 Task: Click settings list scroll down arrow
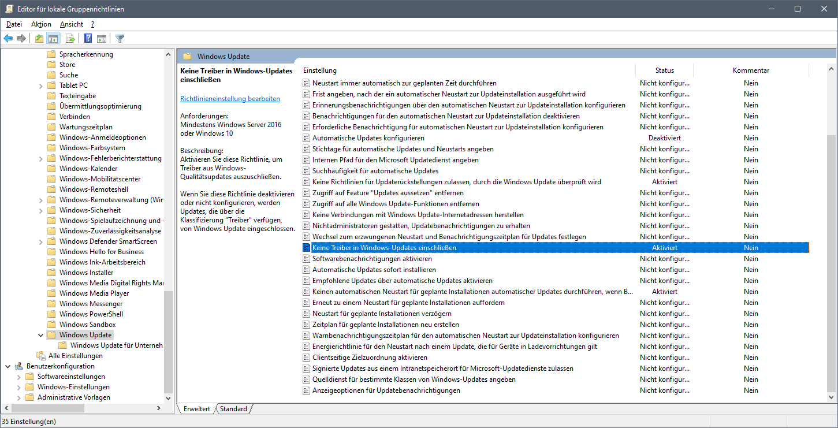[832, 397]
